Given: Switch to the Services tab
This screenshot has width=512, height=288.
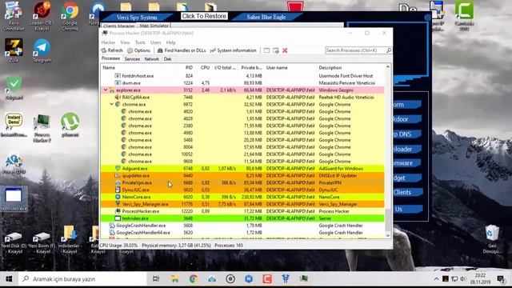Looking at the screenshot, I should click(x=132, y=59).
